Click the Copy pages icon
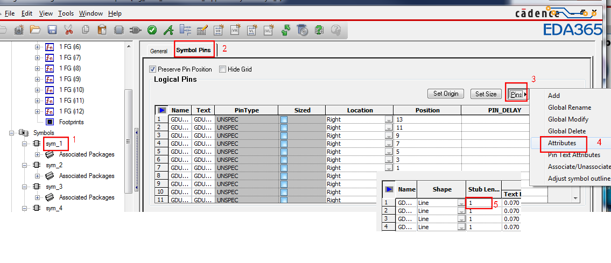The height and width of the screenshot is (263, 611). [86, 30]
